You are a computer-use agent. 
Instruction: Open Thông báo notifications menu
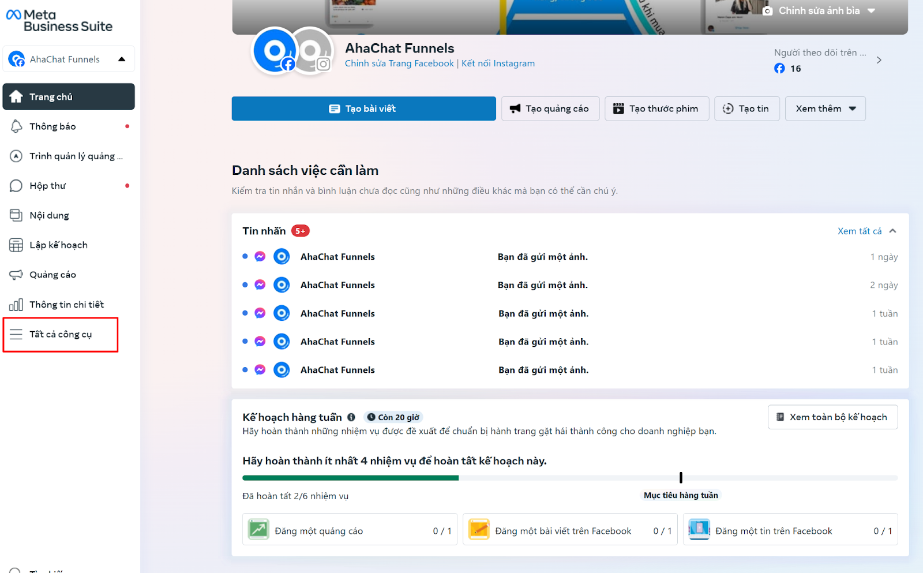(x=69, y=126)
